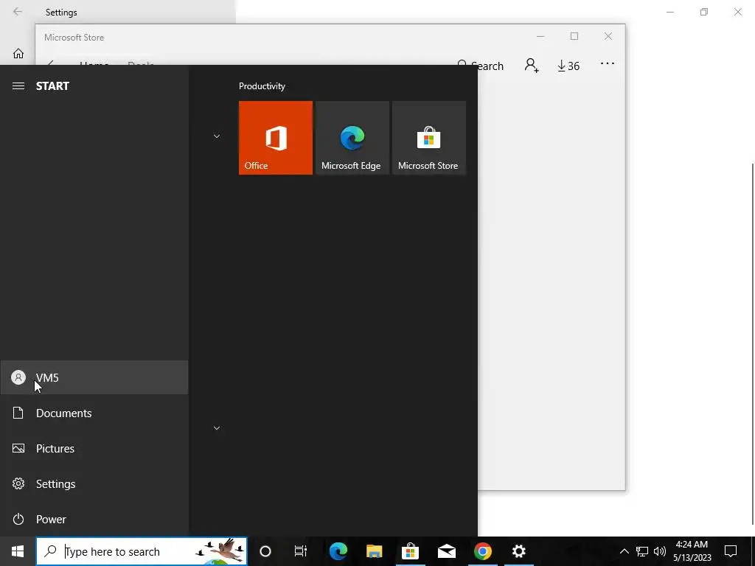
Task: Open the Power options
Action: point(94,520)
